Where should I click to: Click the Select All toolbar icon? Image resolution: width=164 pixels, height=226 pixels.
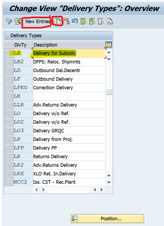pos(84,21)
